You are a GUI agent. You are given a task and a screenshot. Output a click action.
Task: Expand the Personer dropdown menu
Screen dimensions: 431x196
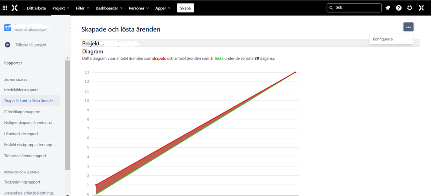pyautogui.click(x=139, y=8)
